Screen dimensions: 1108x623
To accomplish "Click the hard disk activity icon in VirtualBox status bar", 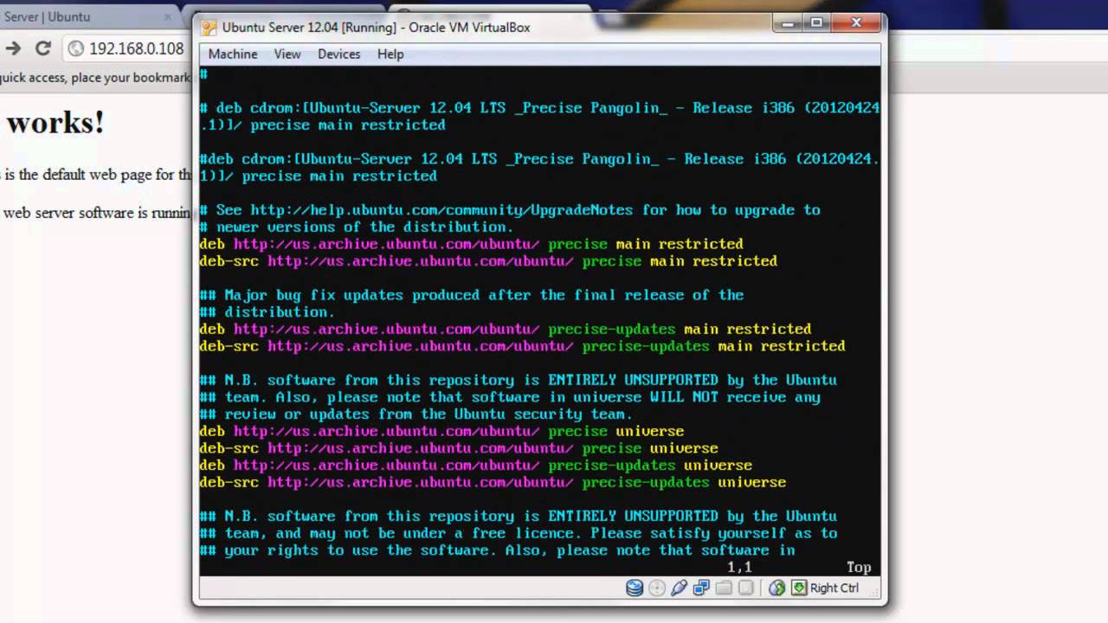I will pyautogui.click(x=635, y=588).
